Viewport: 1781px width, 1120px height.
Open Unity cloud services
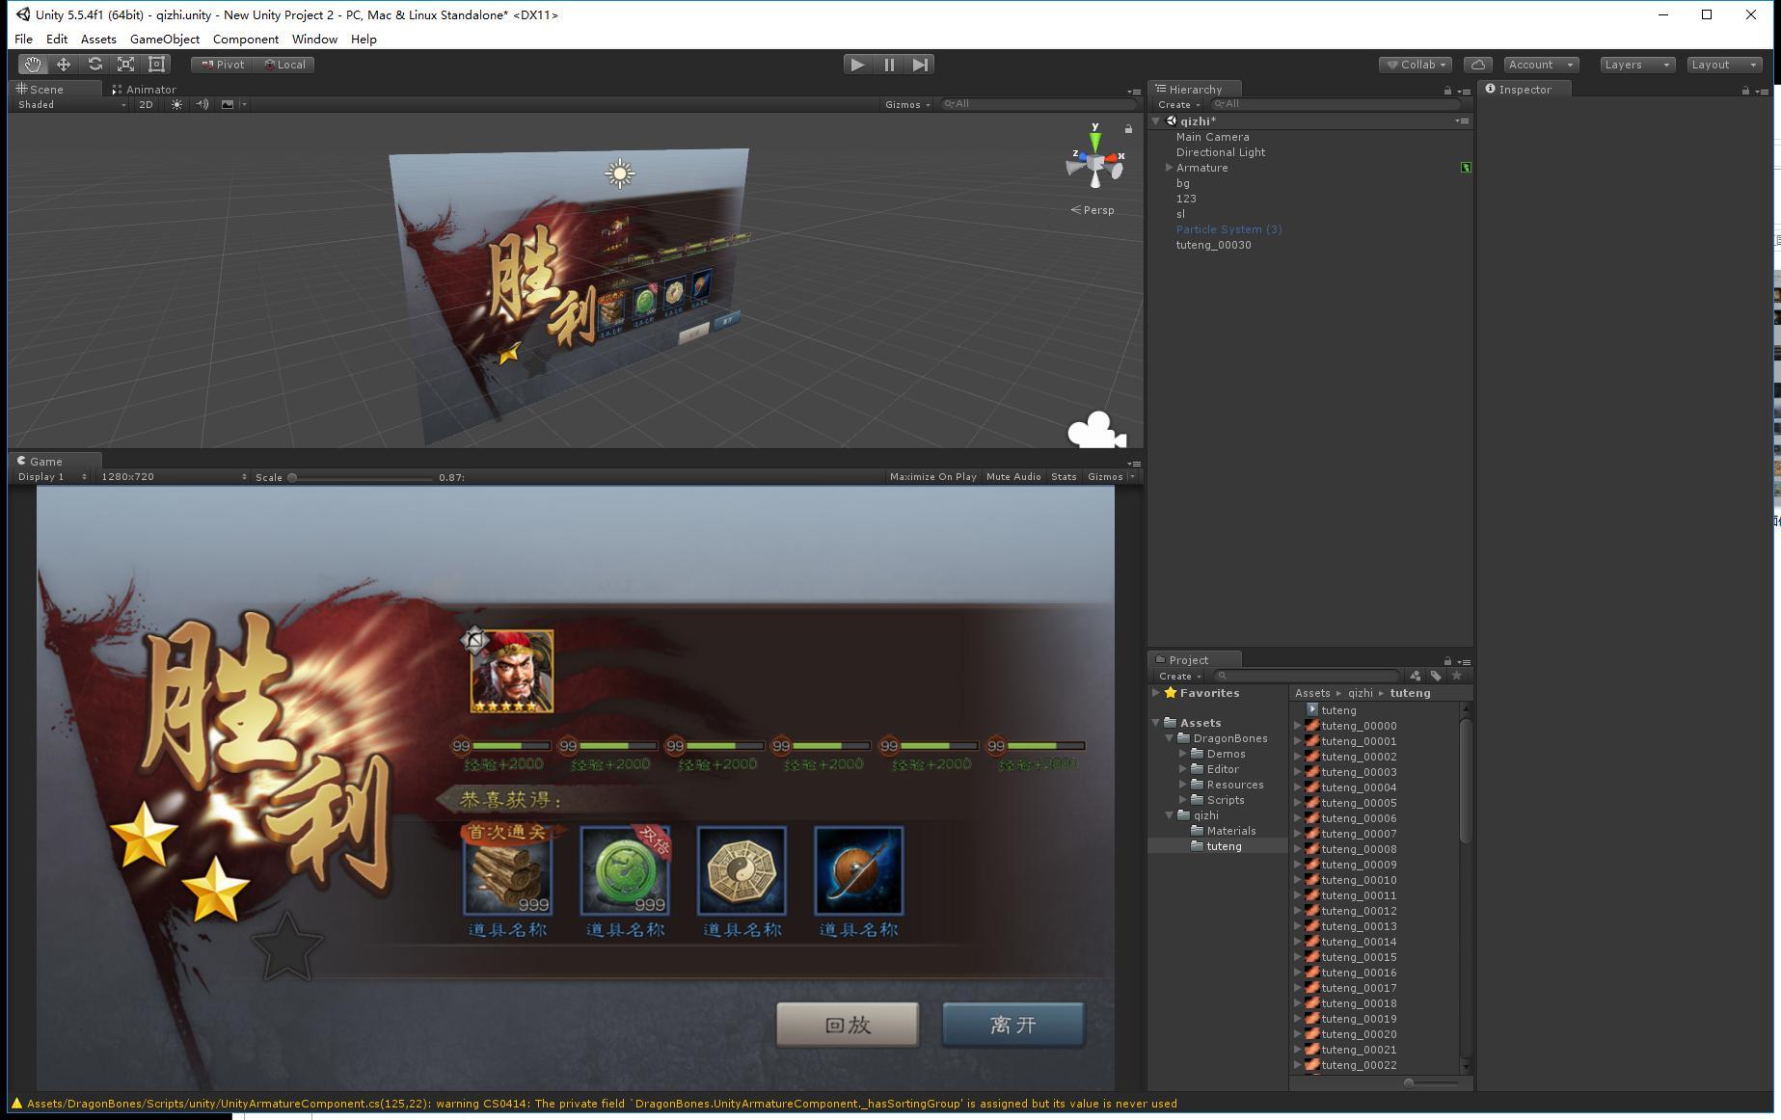coord(1478,65)
